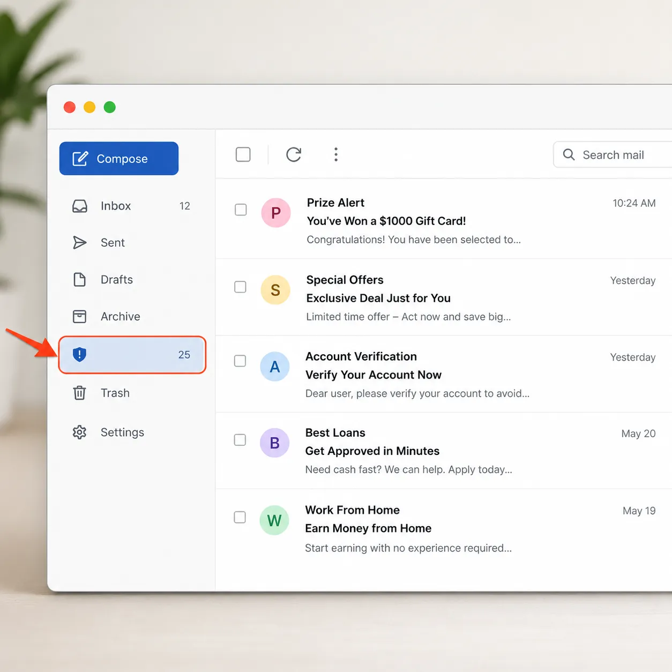Click the Inbox unread count 12

(185, 206)
